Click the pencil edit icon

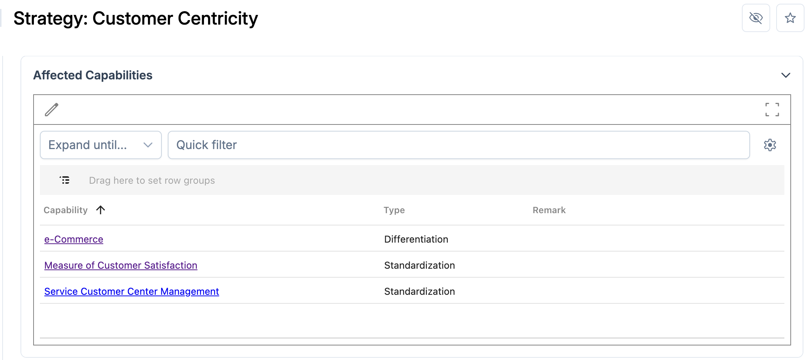coord(51,110)
